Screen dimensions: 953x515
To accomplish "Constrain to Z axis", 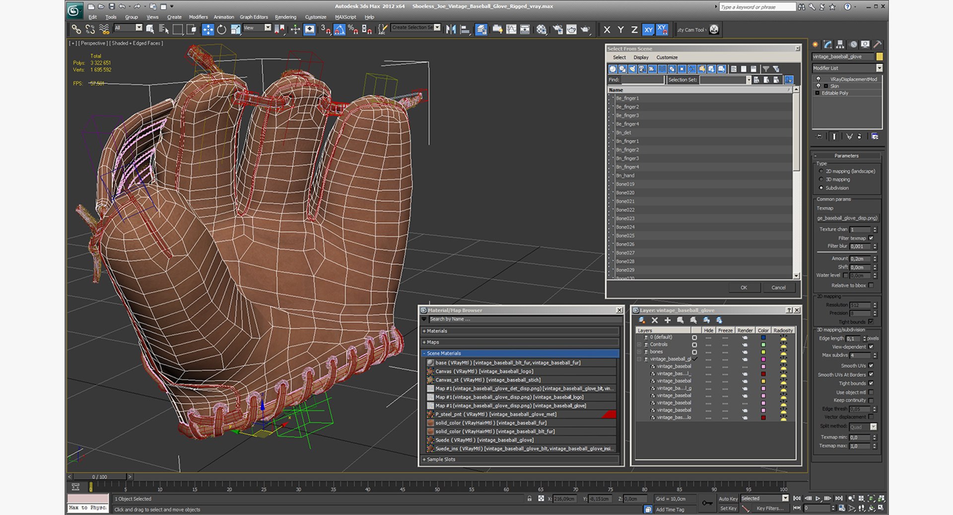I will click(x=634, y=29).
